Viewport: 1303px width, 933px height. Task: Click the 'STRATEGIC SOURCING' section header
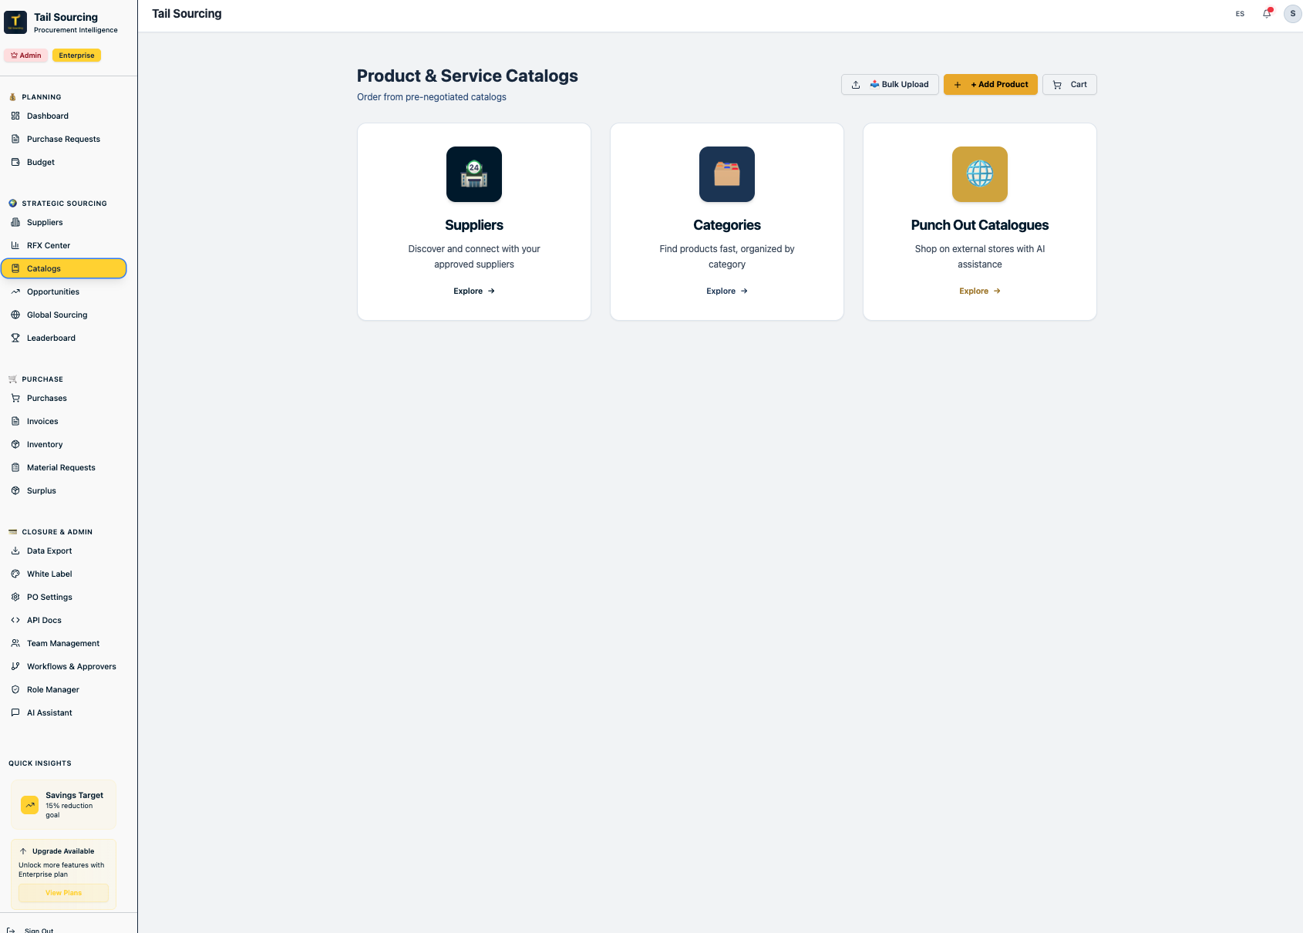[65, 204]
